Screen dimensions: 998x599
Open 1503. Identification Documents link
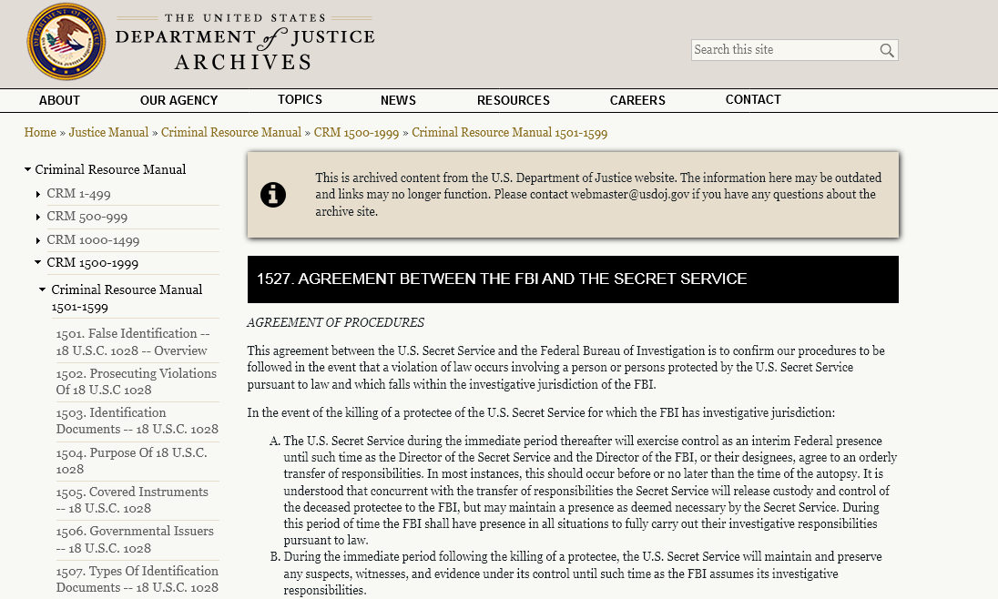click(x=137, y=421)
